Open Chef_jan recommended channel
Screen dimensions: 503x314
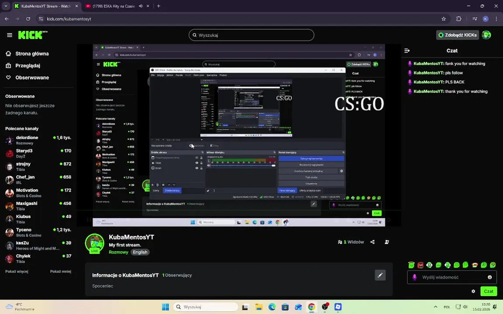tap(38, 179)
